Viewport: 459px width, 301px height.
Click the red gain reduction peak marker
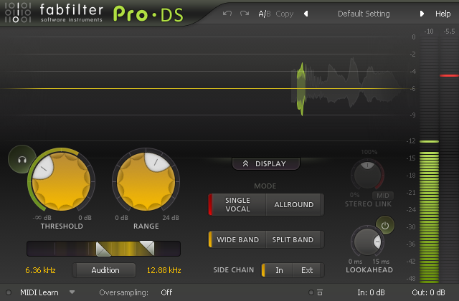click(x=449, y=75)
